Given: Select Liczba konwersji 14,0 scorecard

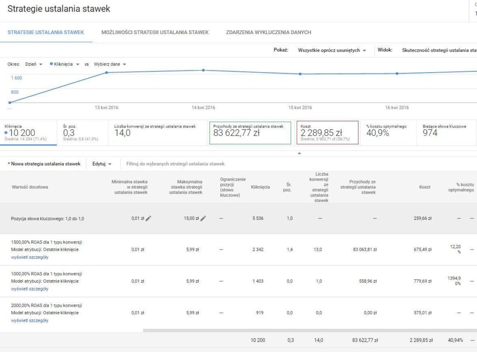Looking at the screenshot, I should point(158,133).
